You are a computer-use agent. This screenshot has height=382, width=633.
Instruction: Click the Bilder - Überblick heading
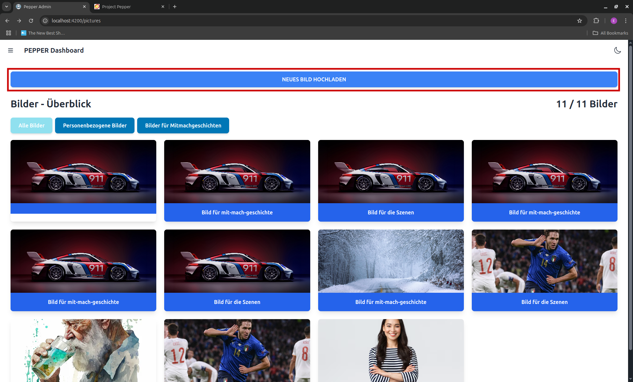51,104
